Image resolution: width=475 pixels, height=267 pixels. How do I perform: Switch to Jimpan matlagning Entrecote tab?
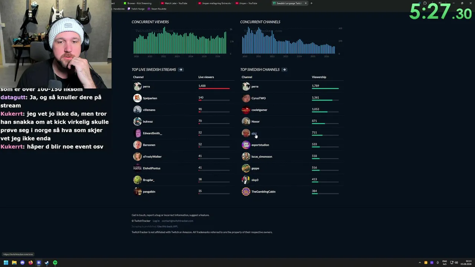tap(214, 3)
